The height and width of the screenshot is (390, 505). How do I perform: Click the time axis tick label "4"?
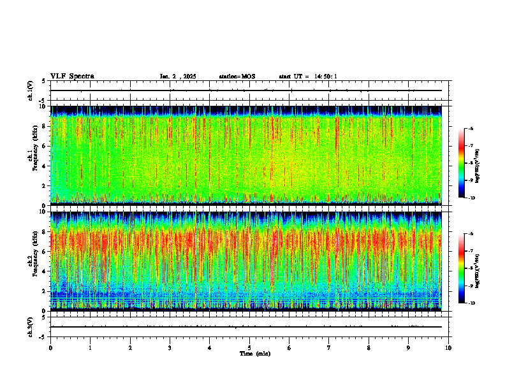tap(210, 348)
